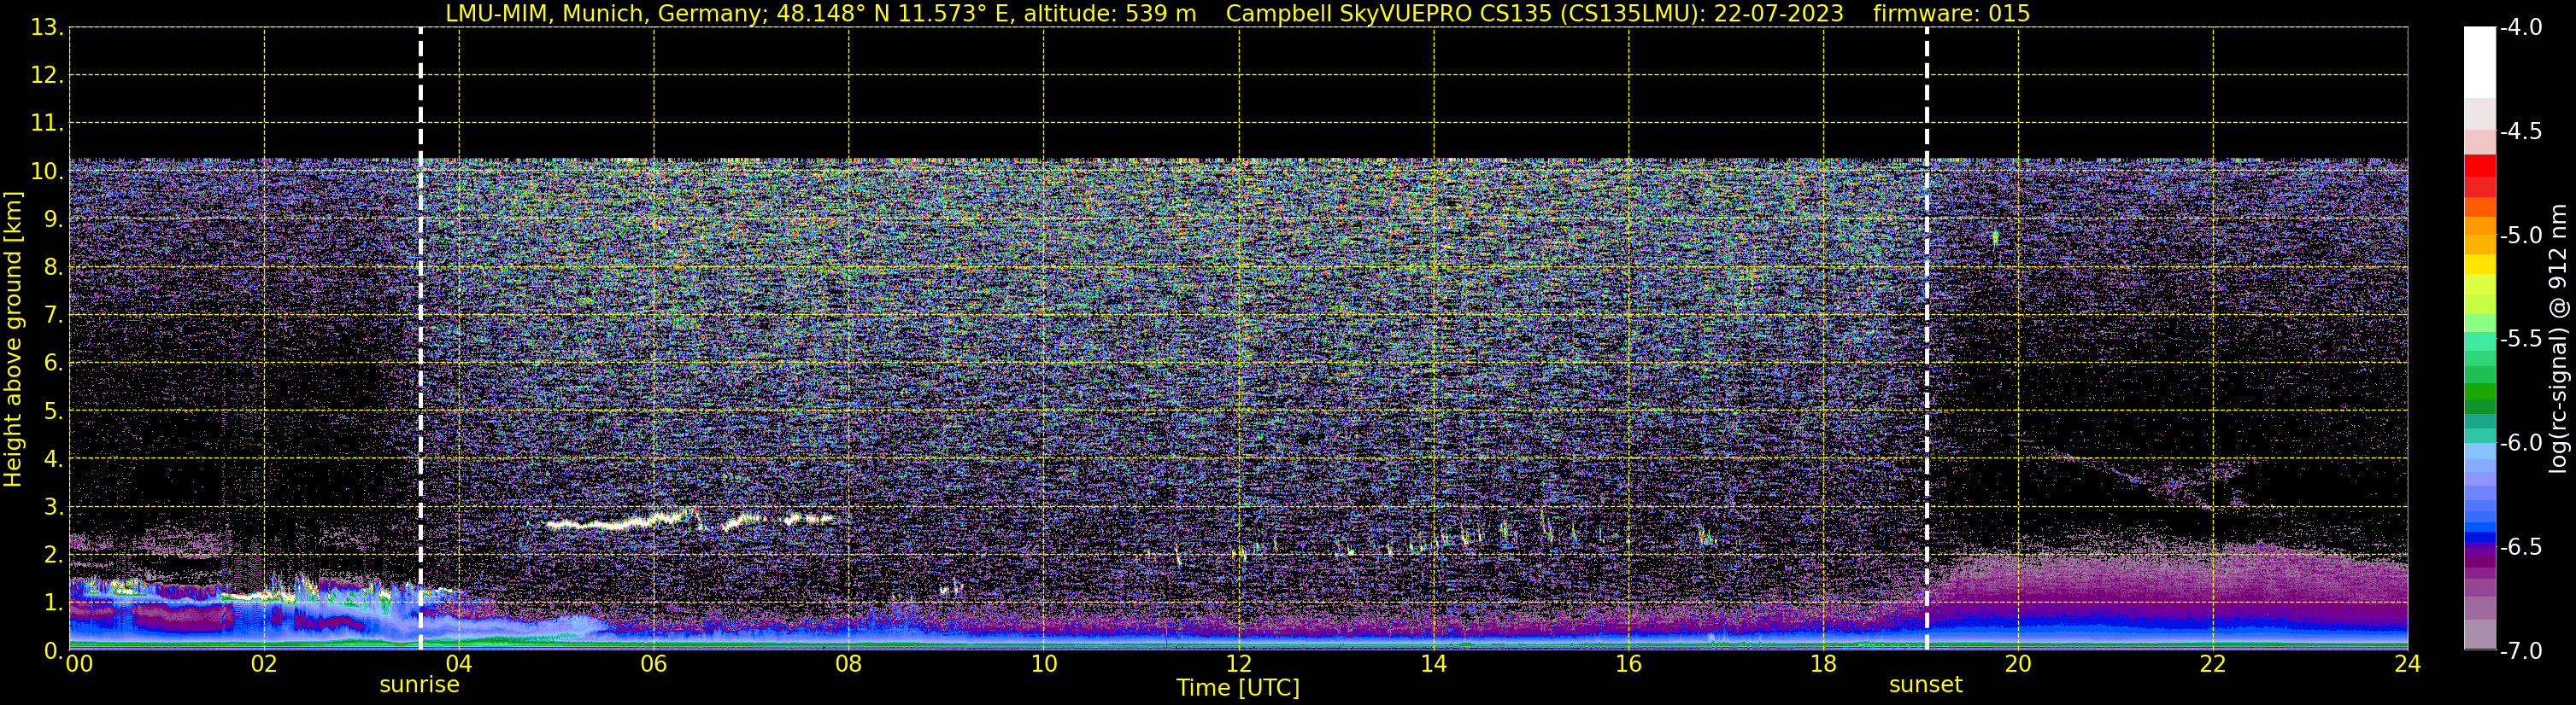The height and width of the screenshot is (705, 2576).
Task: Click the time axis tick '14'
Action: tap(1434, 664)
